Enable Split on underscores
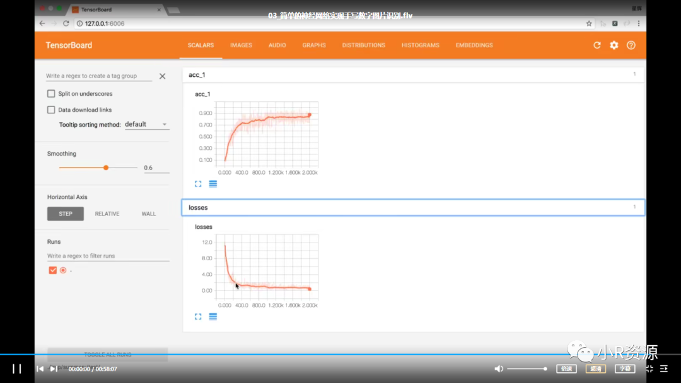This screenshot has width=681, height=383. click(51, 94)
